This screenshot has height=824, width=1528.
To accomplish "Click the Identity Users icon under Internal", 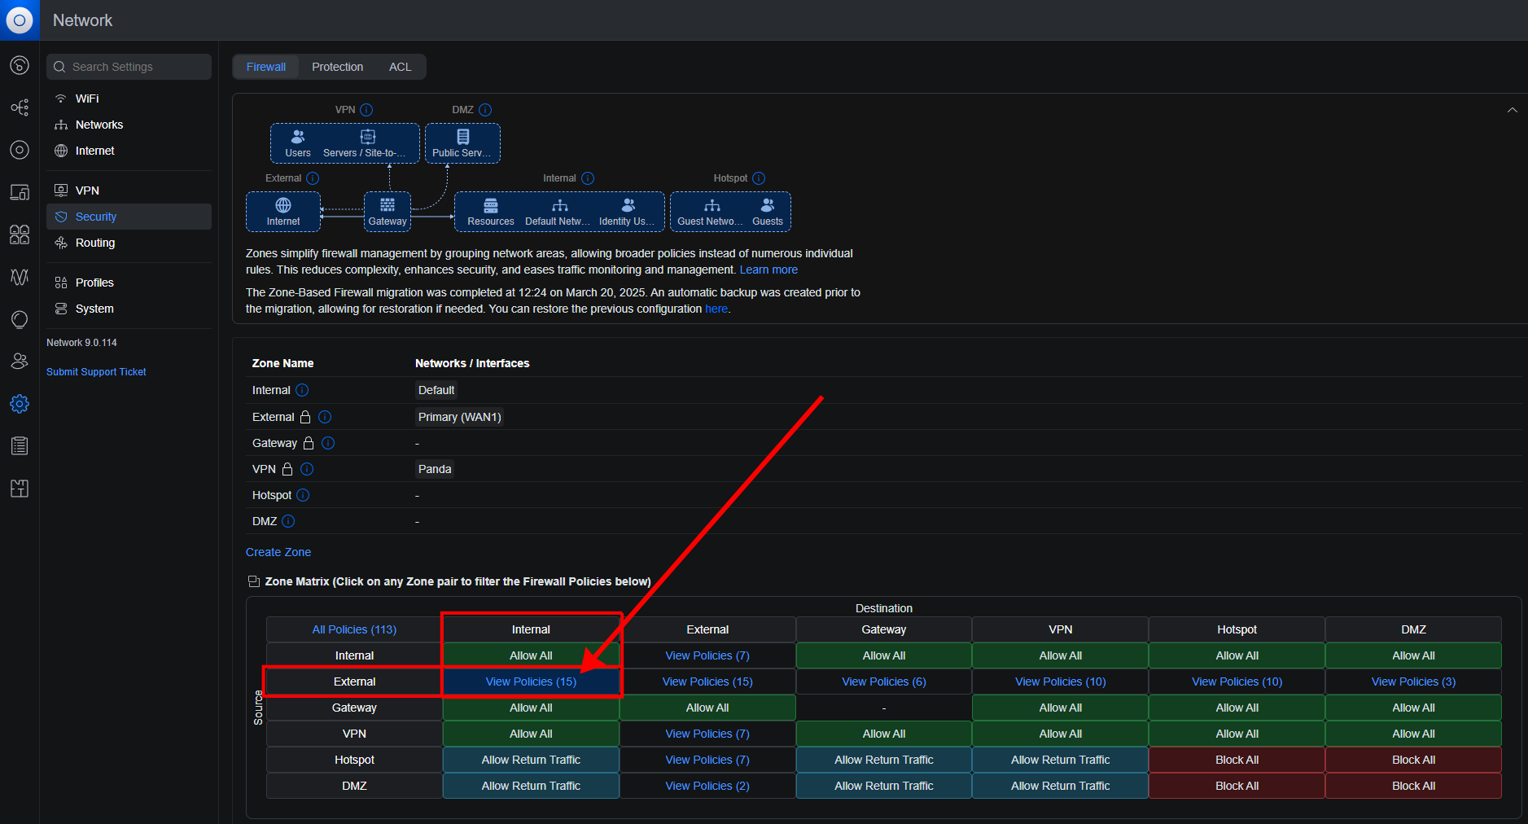I will tap(627, 205).
